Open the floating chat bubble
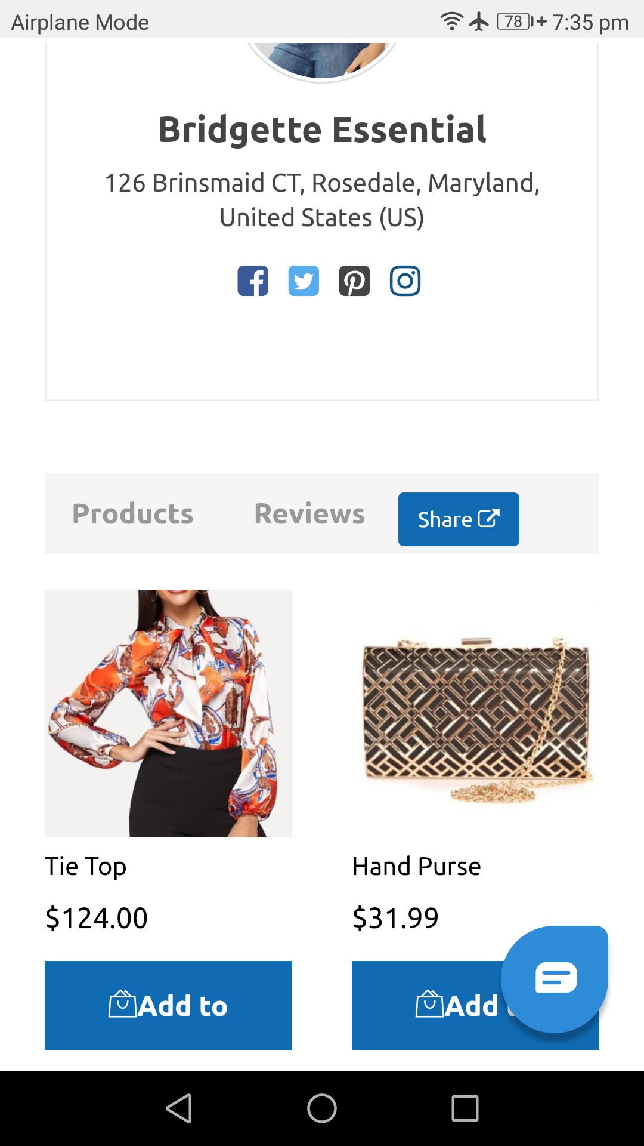This screenshot has height=1146, width=644. point(555,979)
